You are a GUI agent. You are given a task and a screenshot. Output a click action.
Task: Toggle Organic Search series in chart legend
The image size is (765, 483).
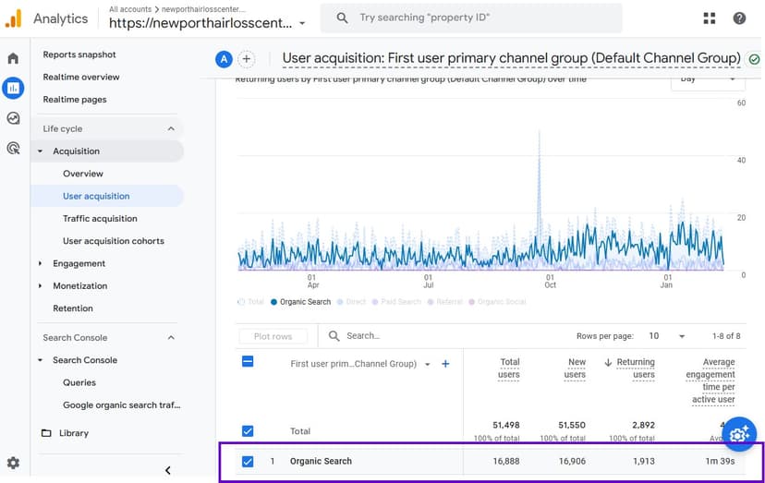click(x=300, y=302)
